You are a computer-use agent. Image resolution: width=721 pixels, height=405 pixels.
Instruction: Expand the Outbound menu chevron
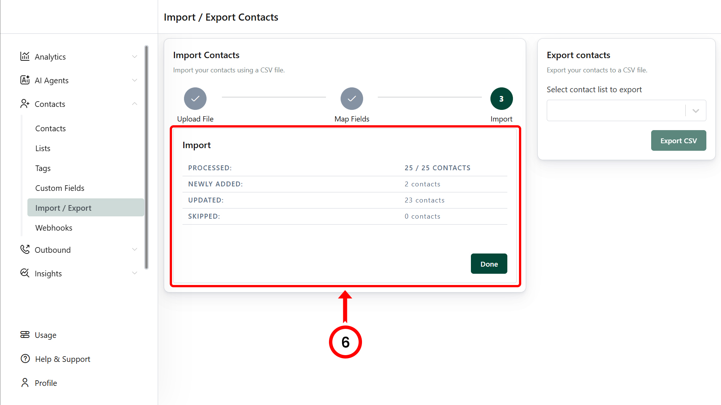(134, 250)
